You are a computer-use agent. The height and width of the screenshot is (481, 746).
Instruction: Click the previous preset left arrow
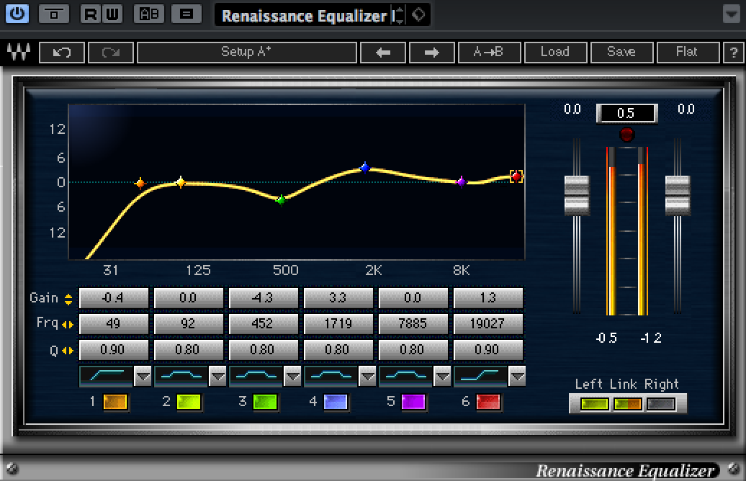383,52
